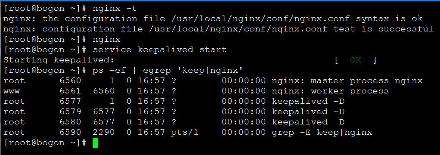Image resolution: width=440 pixels, height=155 pixels.
Task: Click the 'nginx: worker process' text
Action: coord(330,91)
